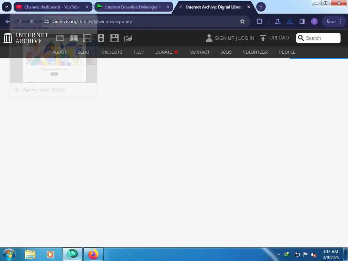Expand the tab search dropdown
The image size is (348, 261).
[7, 7]
